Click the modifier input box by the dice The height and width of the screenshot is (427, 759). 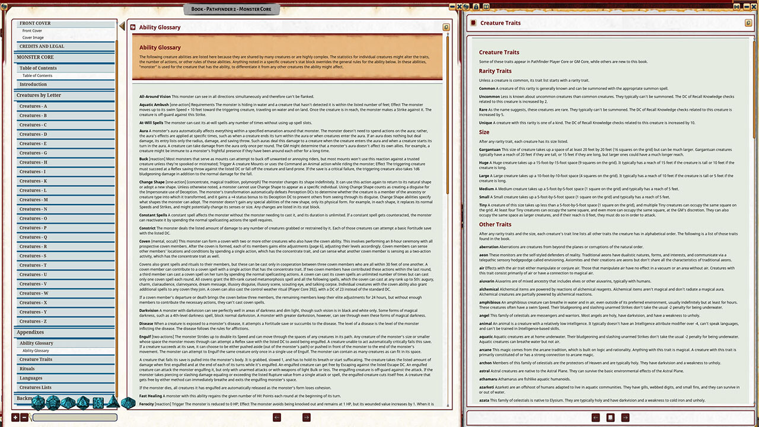[x=74, y=418]
